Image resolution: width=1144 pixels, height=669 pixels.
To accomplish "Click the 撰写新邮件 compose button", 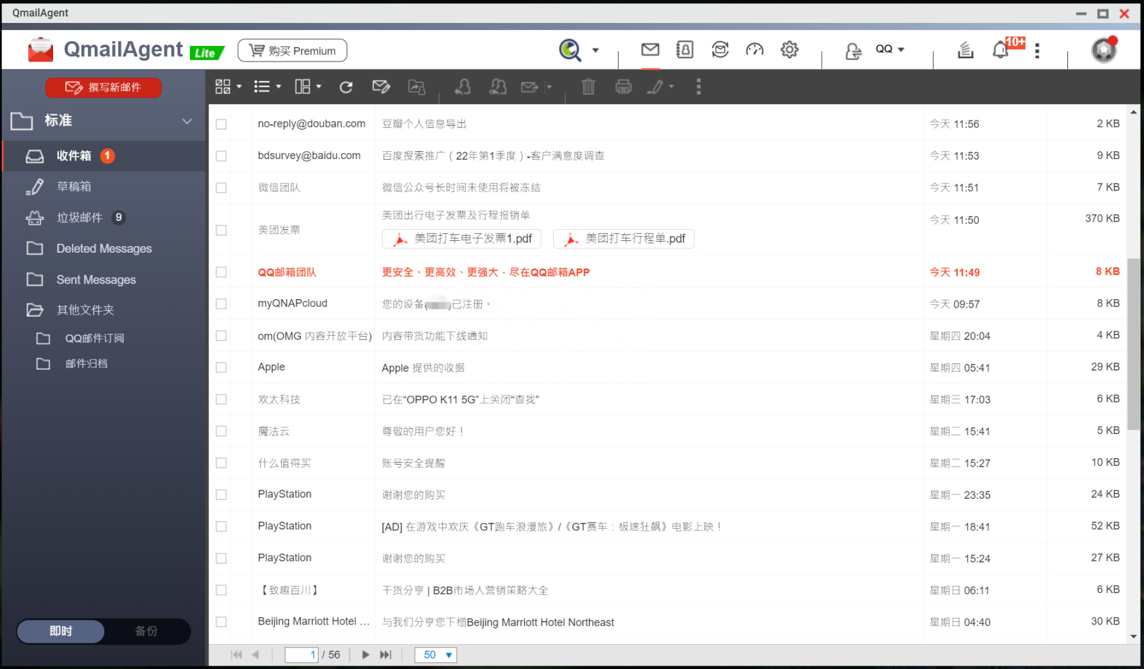I will (x=104, y=87).
